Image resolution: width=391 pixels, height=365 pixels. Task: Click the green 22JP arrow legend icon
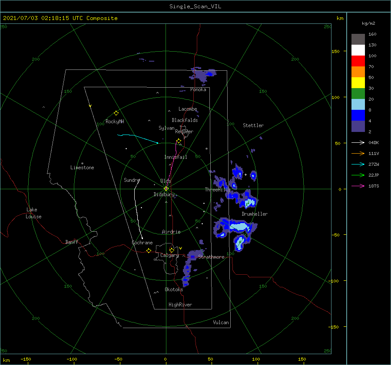click(358, 175)
